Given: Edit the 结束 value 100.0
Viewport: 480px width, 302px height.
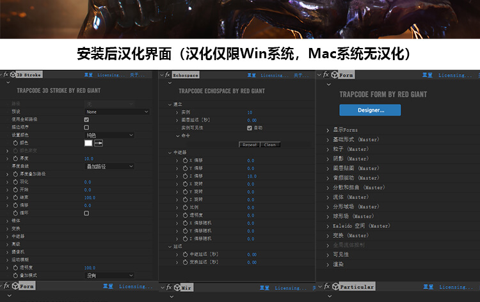Looking at the screenshot, I should coord(90,198).
